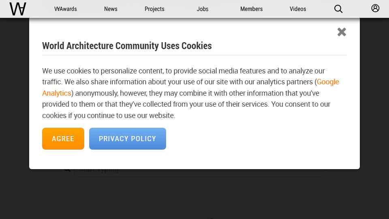389x219 pixels.
Task: Go to the Videos section
Action: pyautogui.click(x=298, y=9)
